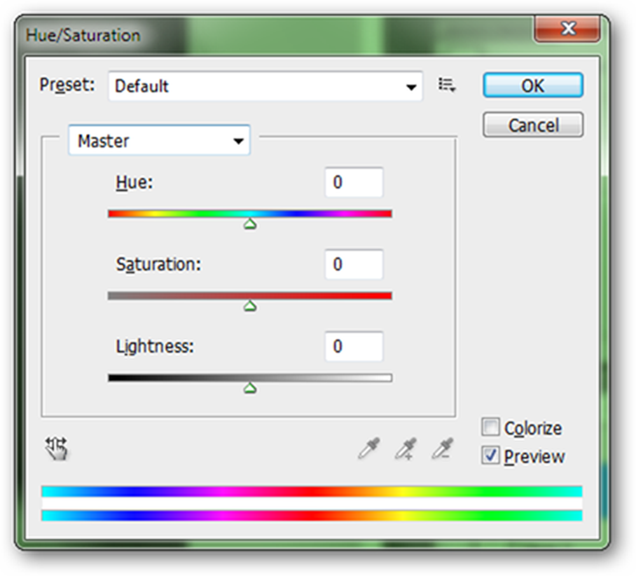Select the Add to Sample eyedropper
The image size is (636, 576).
[406, 448]
